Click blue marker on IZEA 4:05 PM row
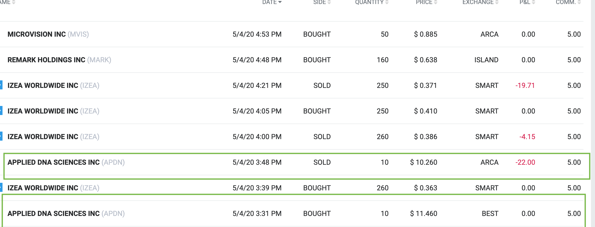Screen dimensions: 595x227 pyautogui.click(x=1, y=111)
